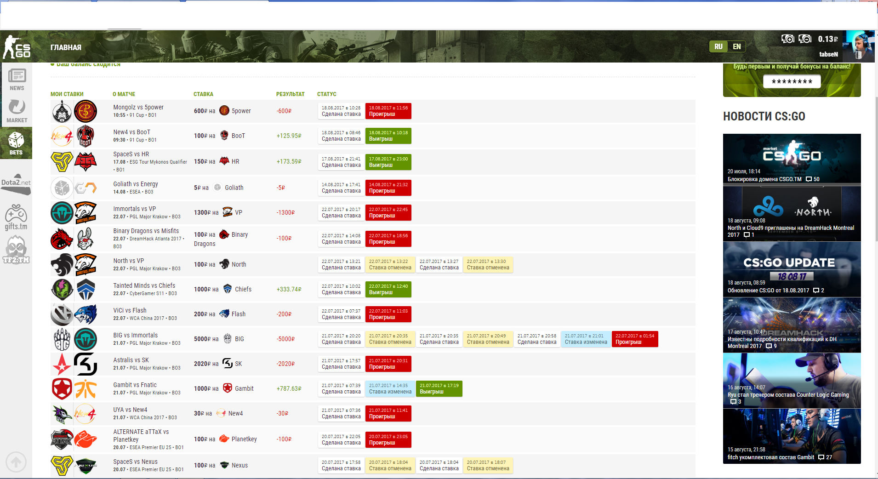Open the Mongolz vs 5power match
Screen dimensions: 878x479
138,107
